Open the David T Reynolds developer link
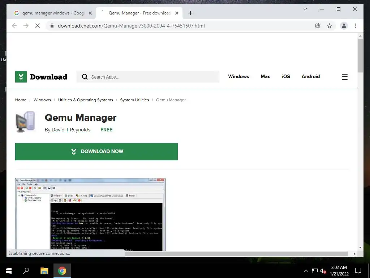This screenshot has width=370, height=278. click(71, 130)
